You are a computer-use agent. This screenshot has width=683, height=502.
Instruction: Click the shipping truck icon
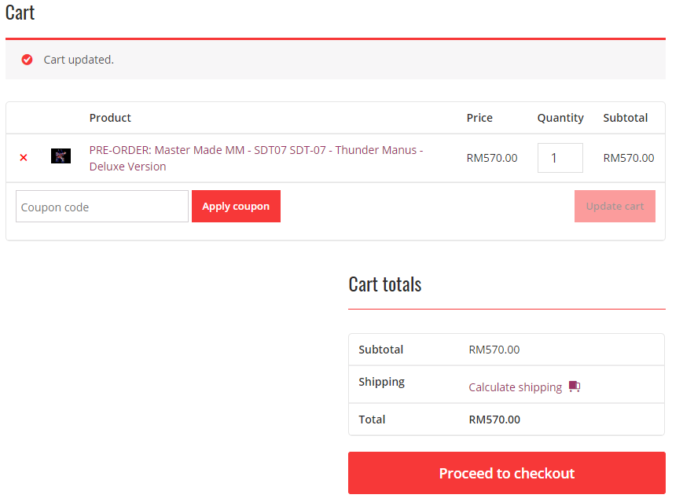point(575,387)
